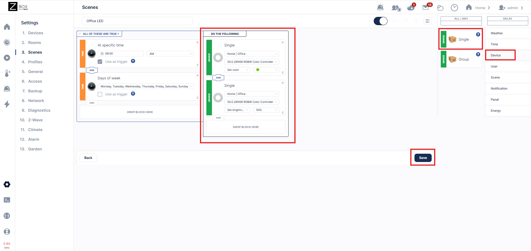The image size is (531, 251).
Task: Edit the scene name field Office LED
Action: [137, 21]
